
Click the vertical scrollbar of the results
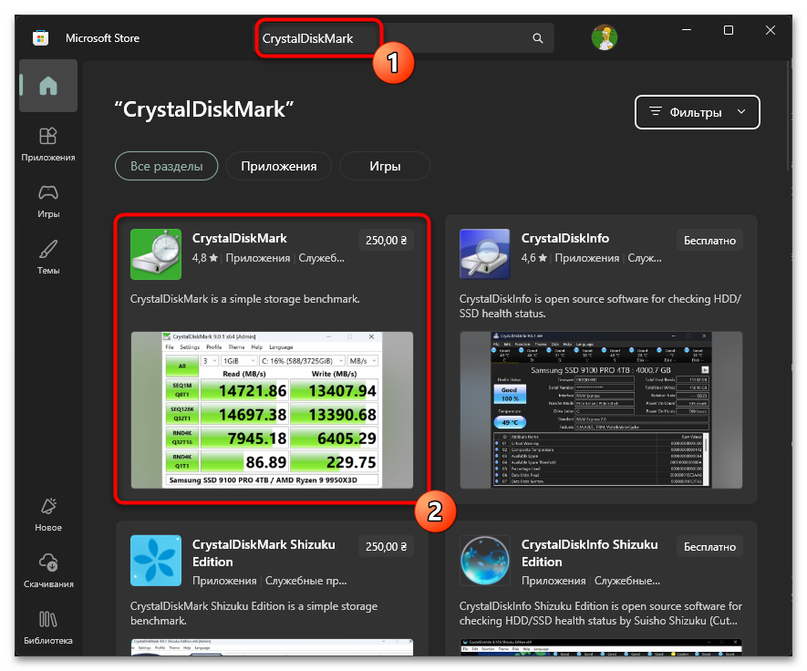pos(789,114)
